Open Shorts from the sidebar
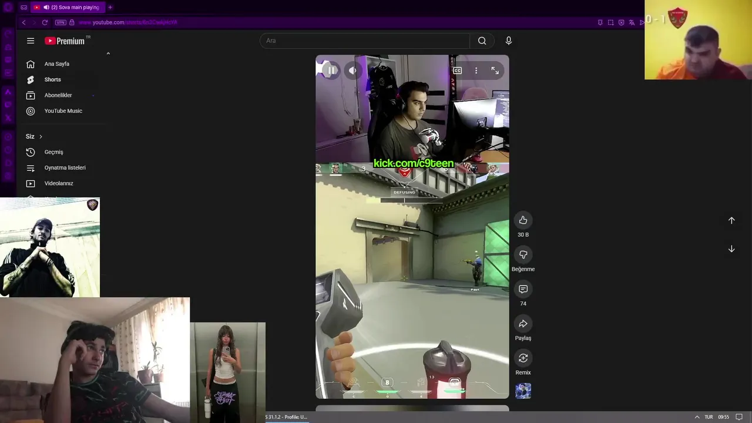 (x=52, y=80)
